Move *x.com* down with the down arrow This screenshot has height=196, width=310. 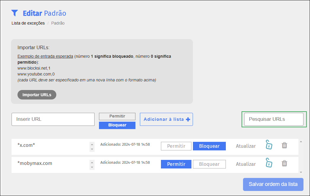pyautogui.click(x=92, y=149)
